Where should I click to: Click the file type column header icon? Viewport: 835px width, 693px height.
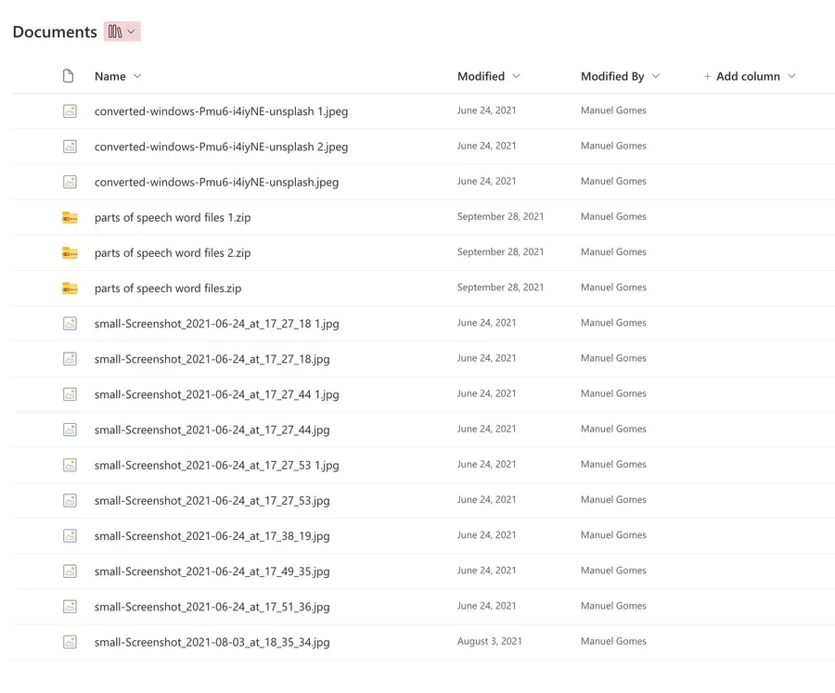click(x=69, y=76)
